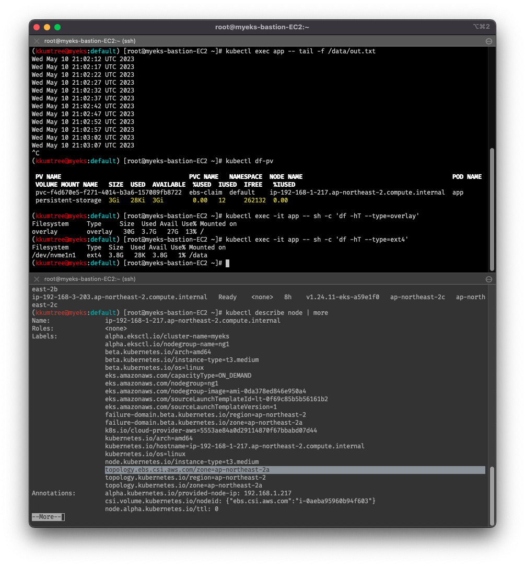This screenshot has height=566, width=525.
Task: Click label kubernetes.io/hostname=ip-192-168-1-217
Action: [x=235, y=446]
